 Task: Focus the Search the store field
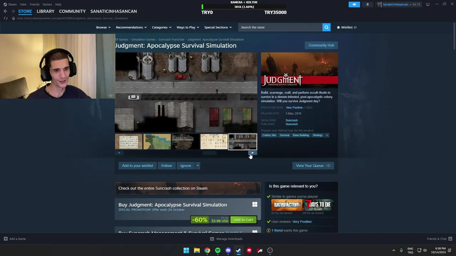point(280,27)
